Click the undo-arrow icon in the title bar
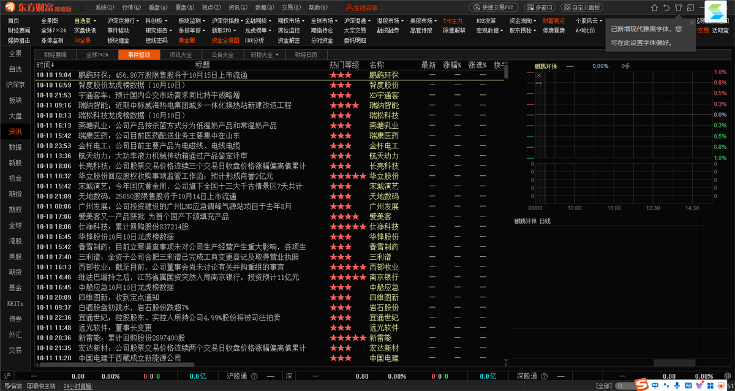The height and width of the screenshot is (391, 735). (666, 8)
